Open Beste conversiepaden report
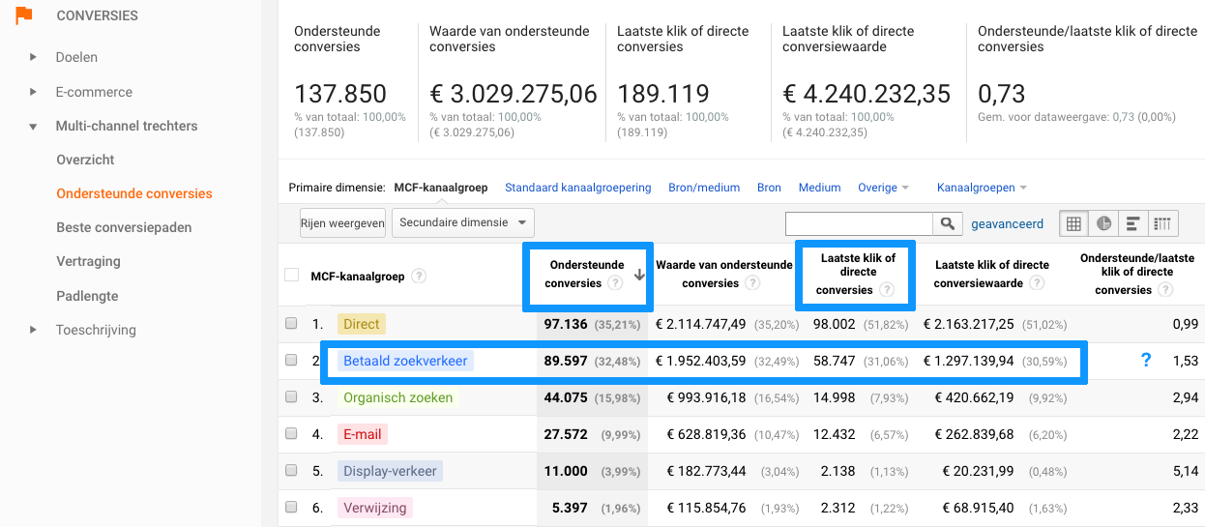 124,227
